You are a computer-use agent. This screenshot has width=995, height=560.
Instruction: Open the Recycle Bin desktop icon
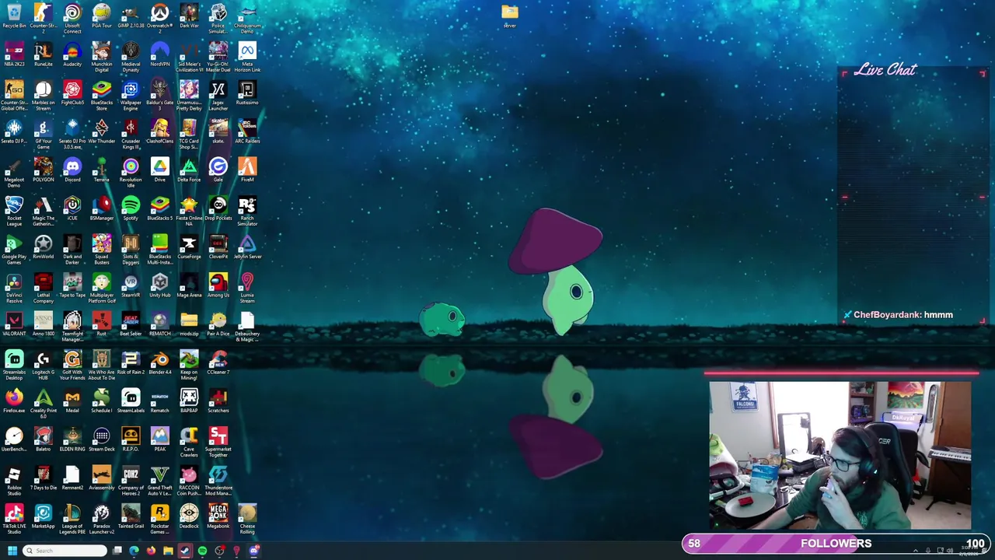(14, 16)
